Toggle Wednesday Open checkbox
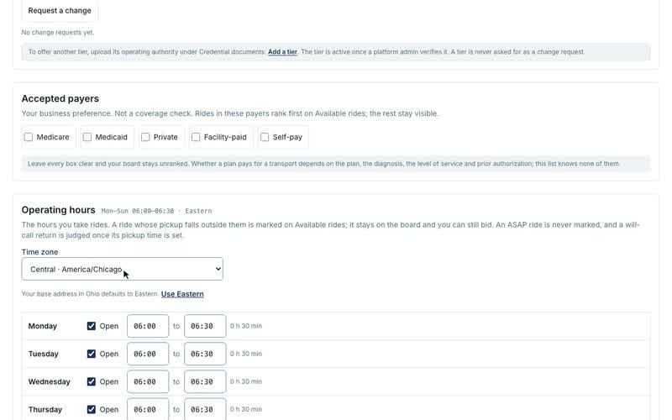672x420 pixels. [x=92, y=382]
